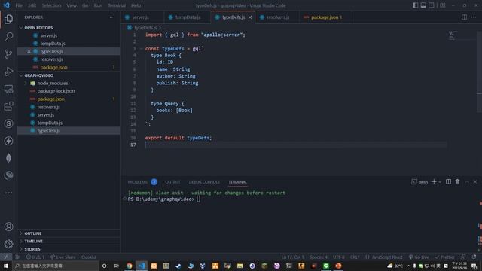The image size is (482, 271).
Task: Open the circled S extension icon in activity bar
Action: pos(8,123)
